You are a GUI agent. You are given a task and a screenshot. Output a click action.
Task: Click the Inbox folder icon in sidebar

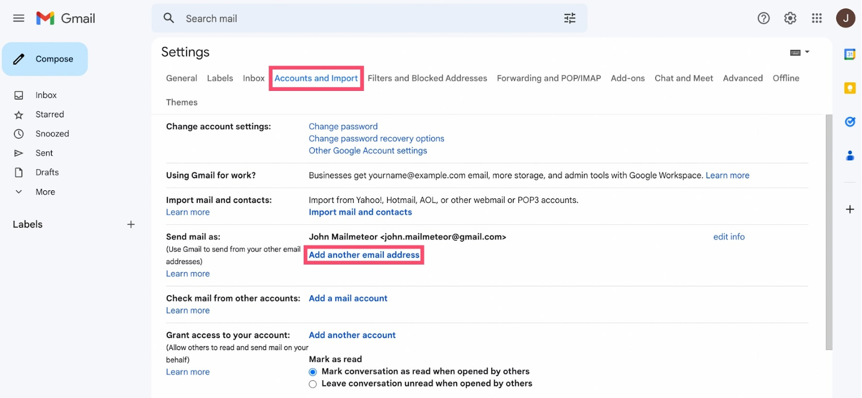[19, 95]
